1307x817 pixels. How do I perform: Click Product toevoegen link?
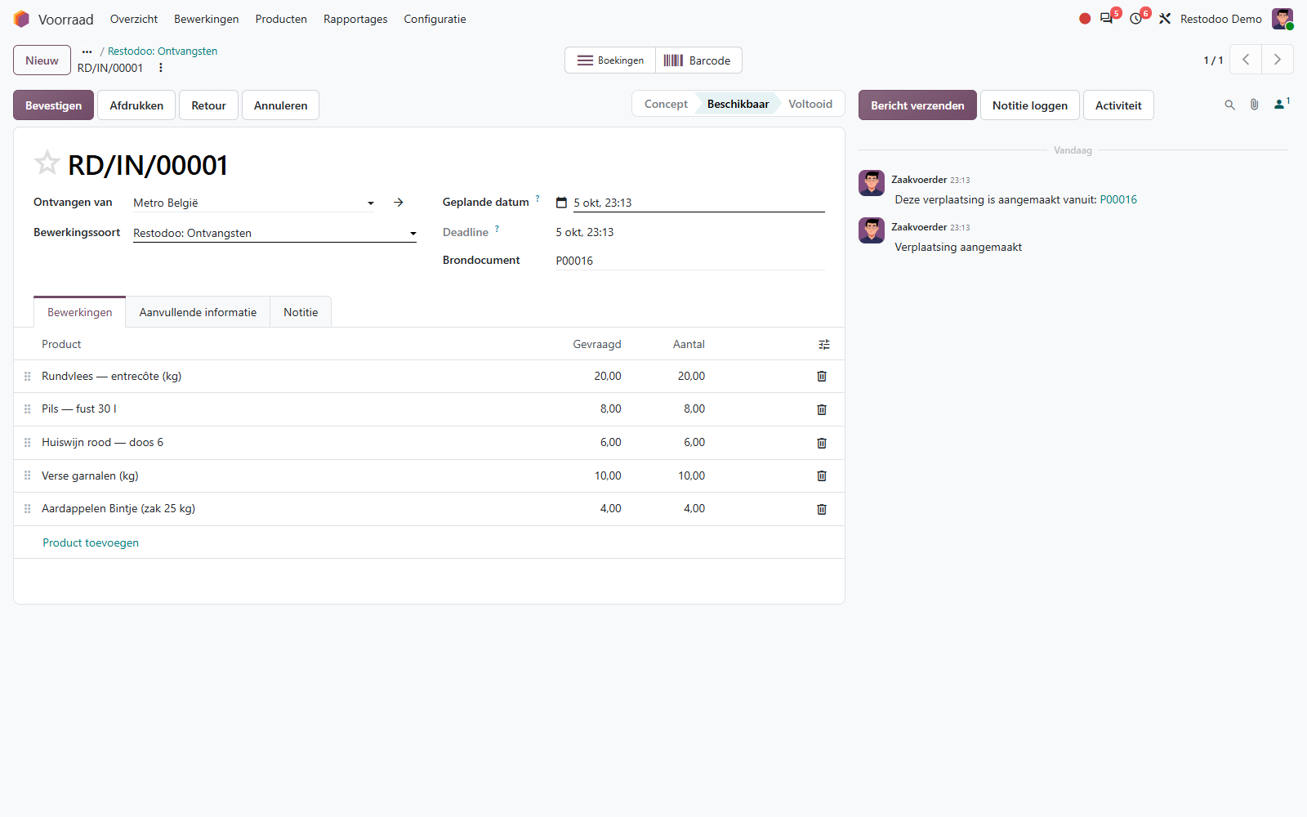[91, 542]
